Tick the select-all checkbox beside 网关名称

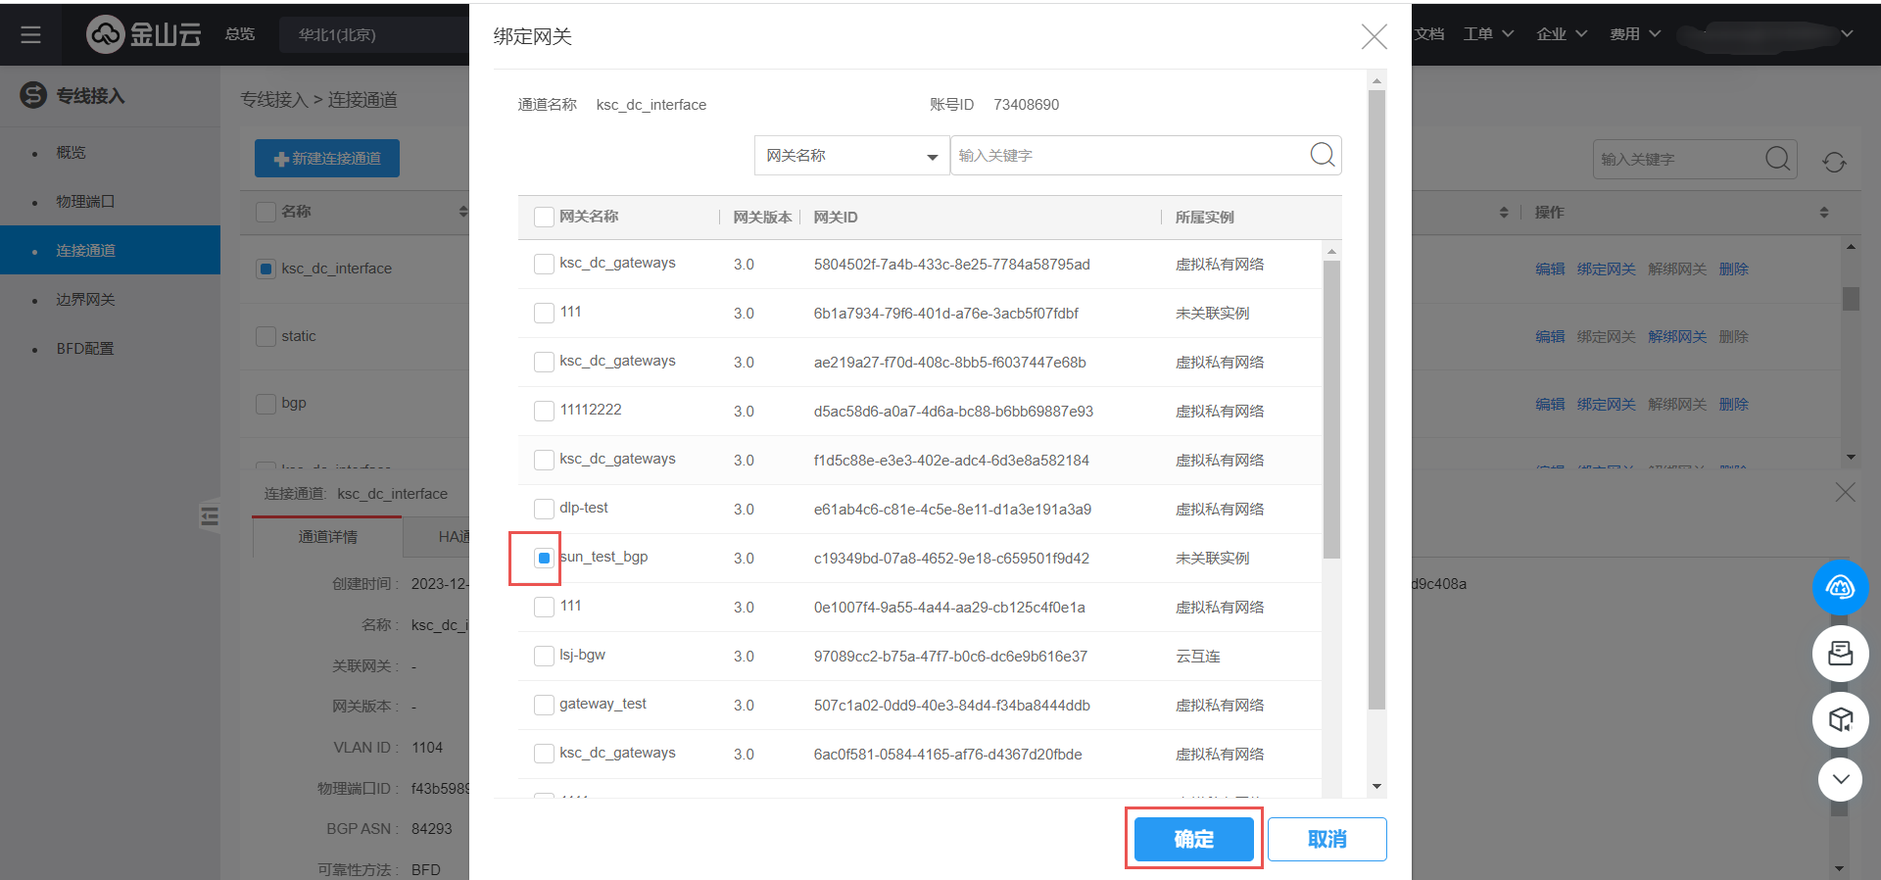click(544, 217)
